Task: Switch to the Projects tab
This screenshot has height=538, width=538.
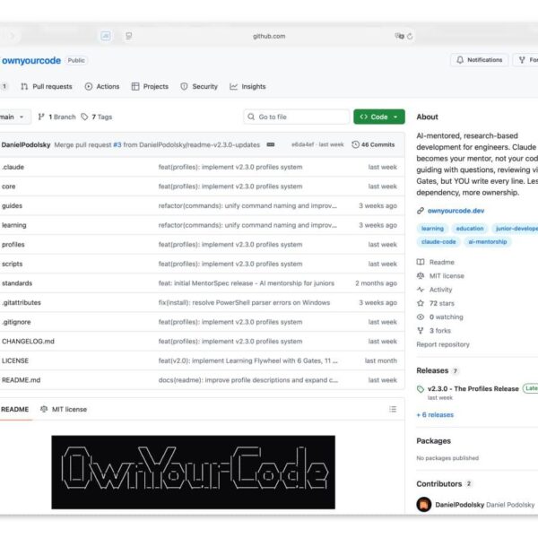Action: coord(150,86)
